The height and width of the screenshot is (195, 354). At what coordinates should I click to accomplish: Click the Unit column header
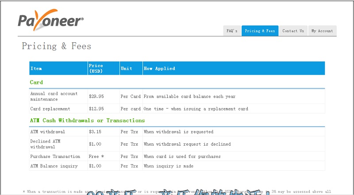click(126, 68)
